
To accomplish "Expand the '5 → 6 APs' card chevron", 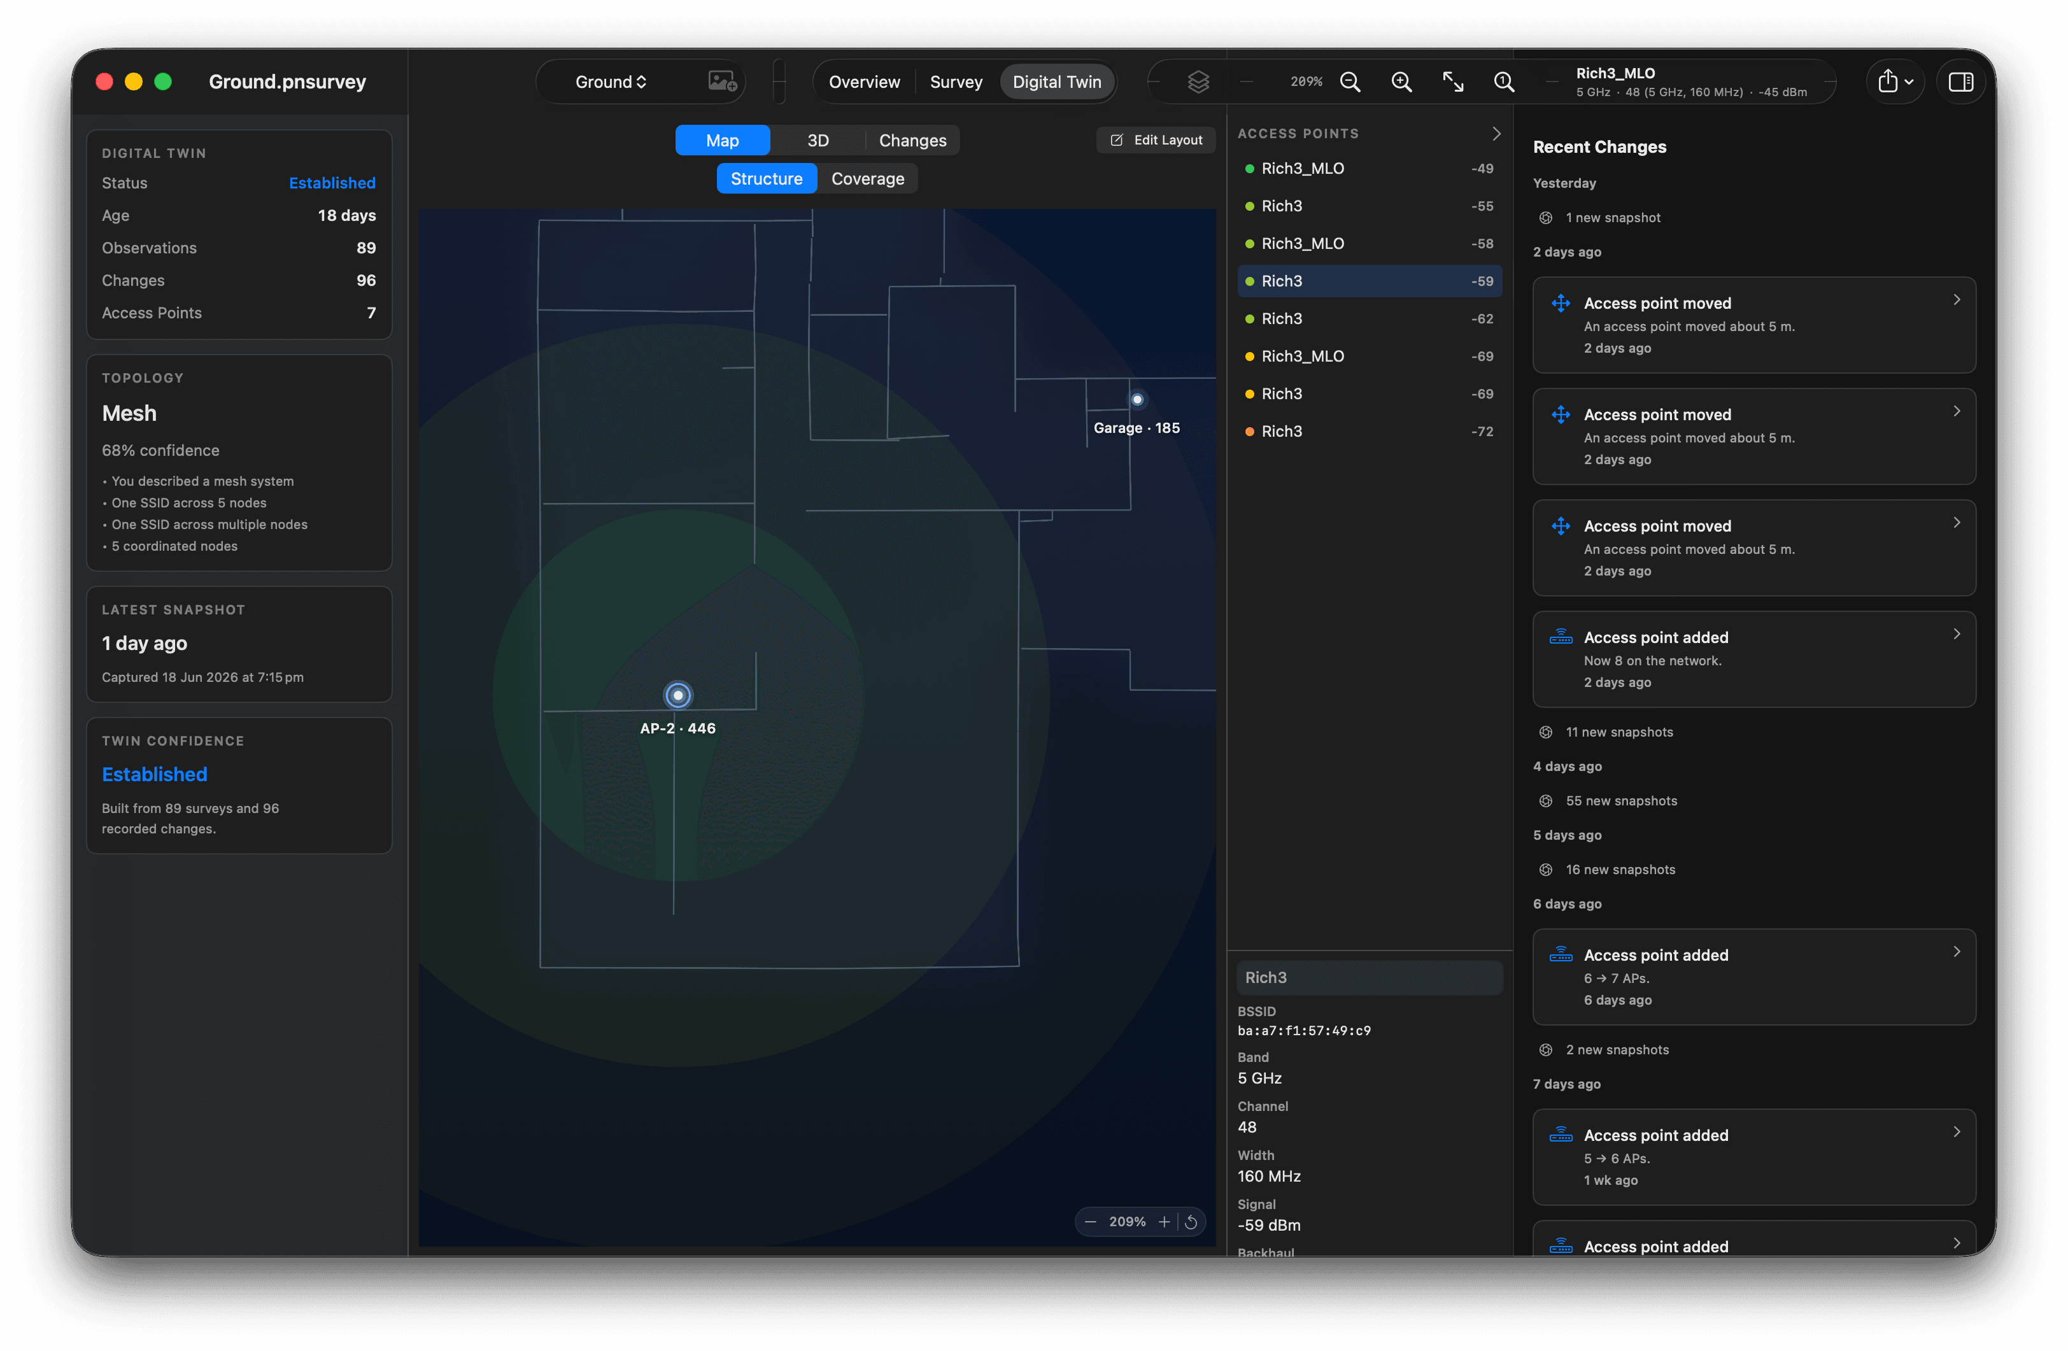I will (1956, 1131).
